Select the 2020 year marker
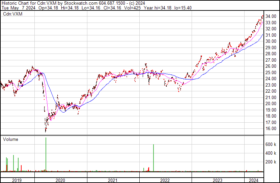This screenshot has width=280, height=183. 61,180
